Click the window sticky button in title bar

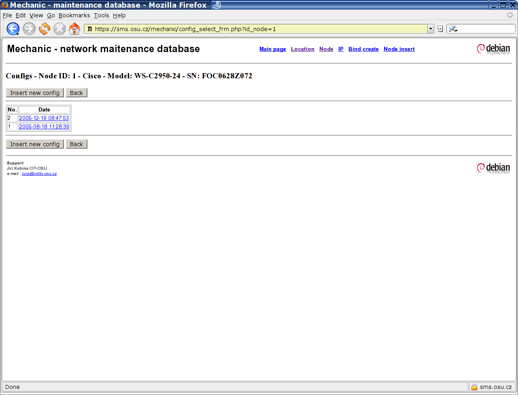pyautogui.click(x=217, y=5)
